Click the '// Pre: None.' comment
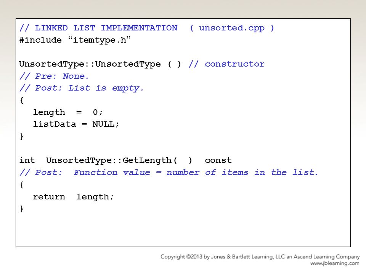Screen dimensions: 366x274 point(54,76)
